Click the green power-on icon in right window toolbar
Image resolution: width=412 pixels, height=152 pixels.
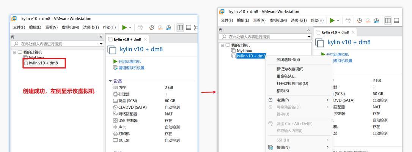click(332, 21)
